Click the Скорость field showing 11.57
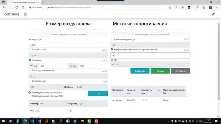 click(68, 55)
